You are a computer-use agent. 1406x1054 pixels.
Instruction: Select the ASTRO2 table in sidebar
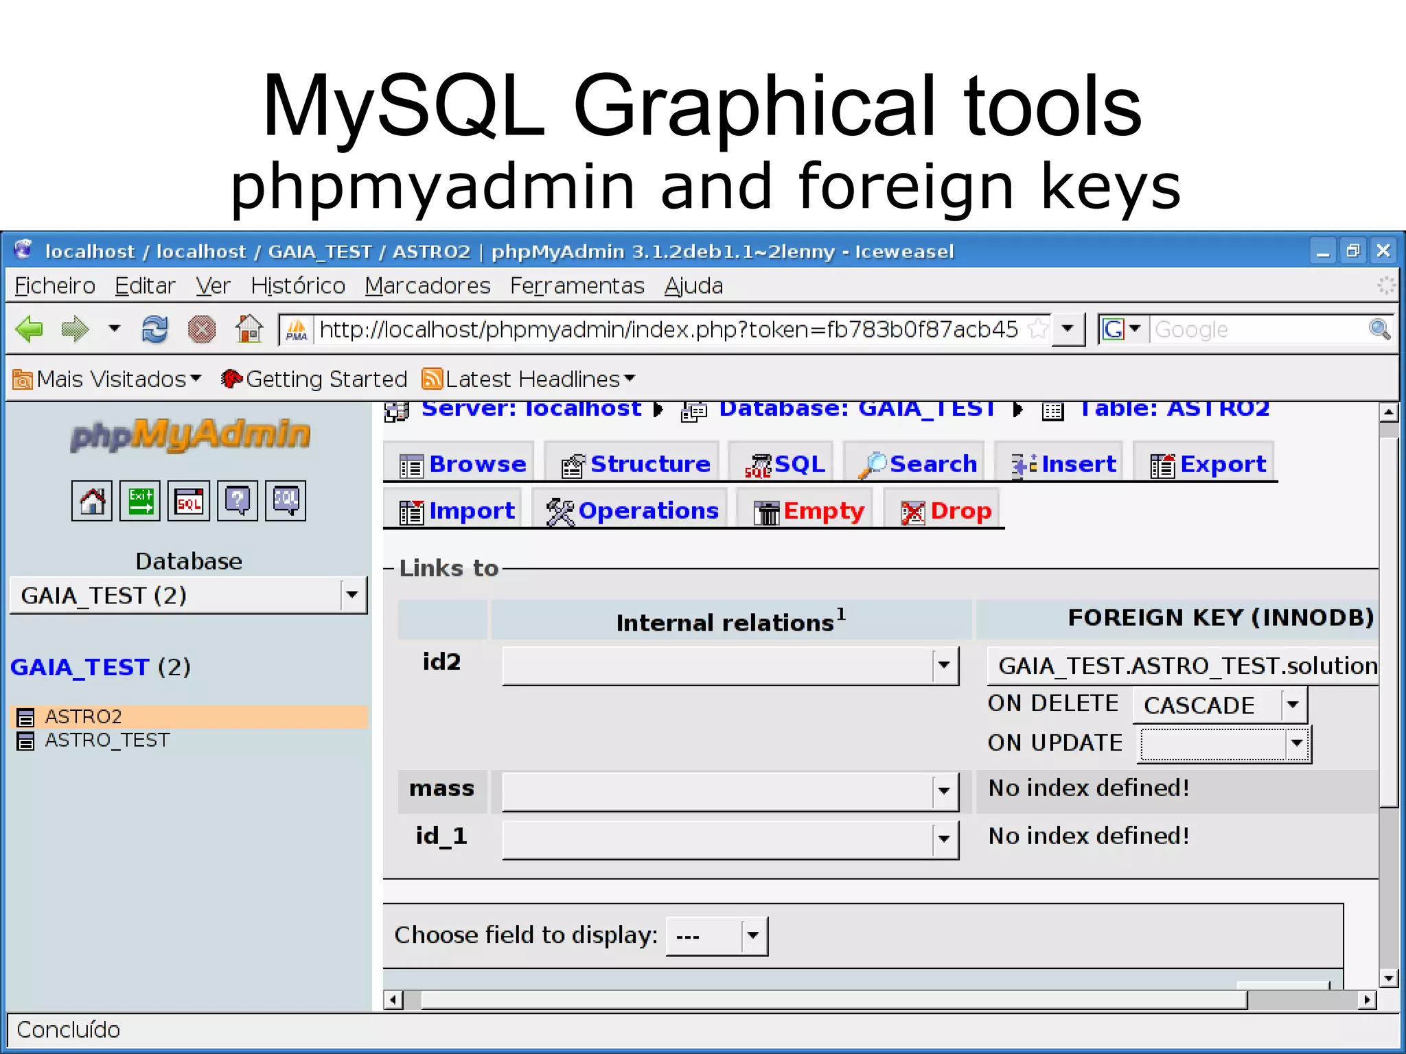[x=83, y=716]
